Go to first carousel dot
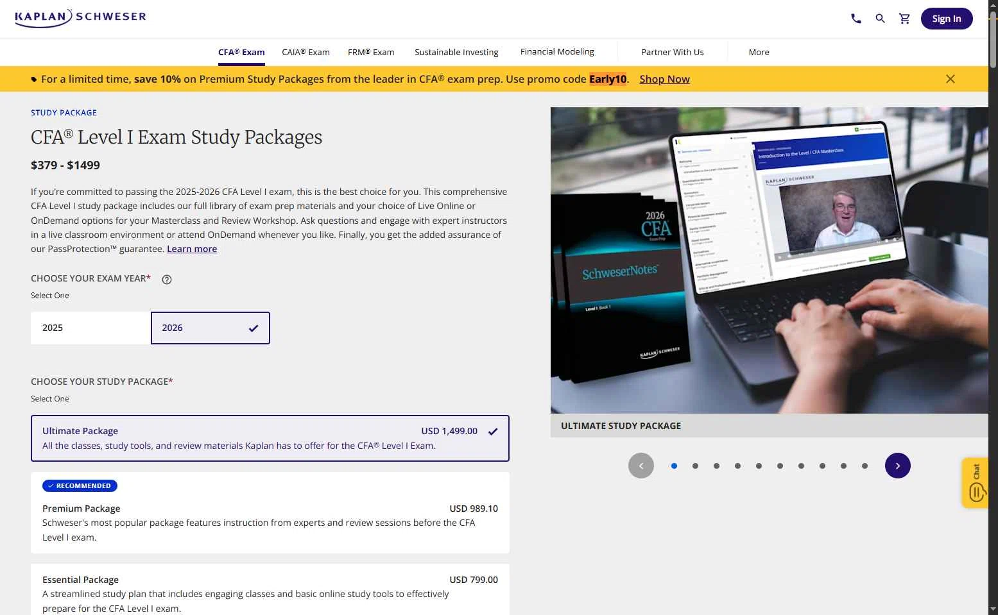 [674, 466]
